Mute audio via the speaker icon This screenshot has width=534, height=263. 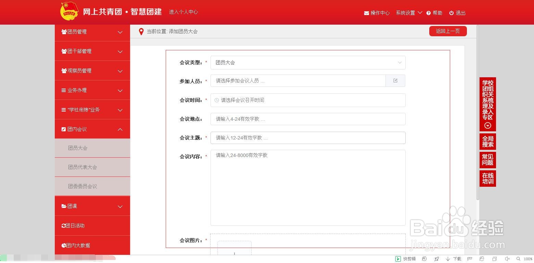[507, 259]
